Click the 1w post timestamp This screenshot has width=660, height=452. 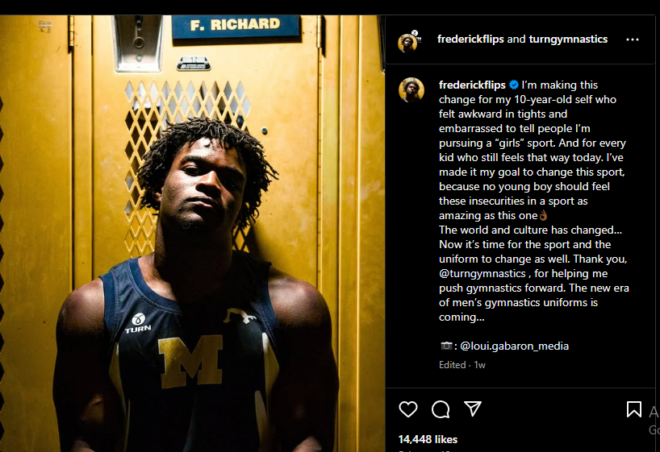click(x=479, y=365)
